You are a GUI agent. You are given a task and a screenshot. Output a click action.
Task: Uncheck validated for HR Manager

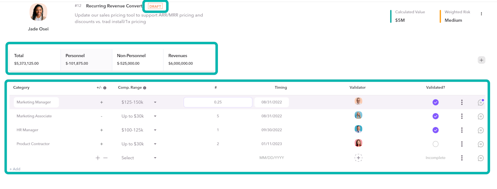click(x=436, y=130)
